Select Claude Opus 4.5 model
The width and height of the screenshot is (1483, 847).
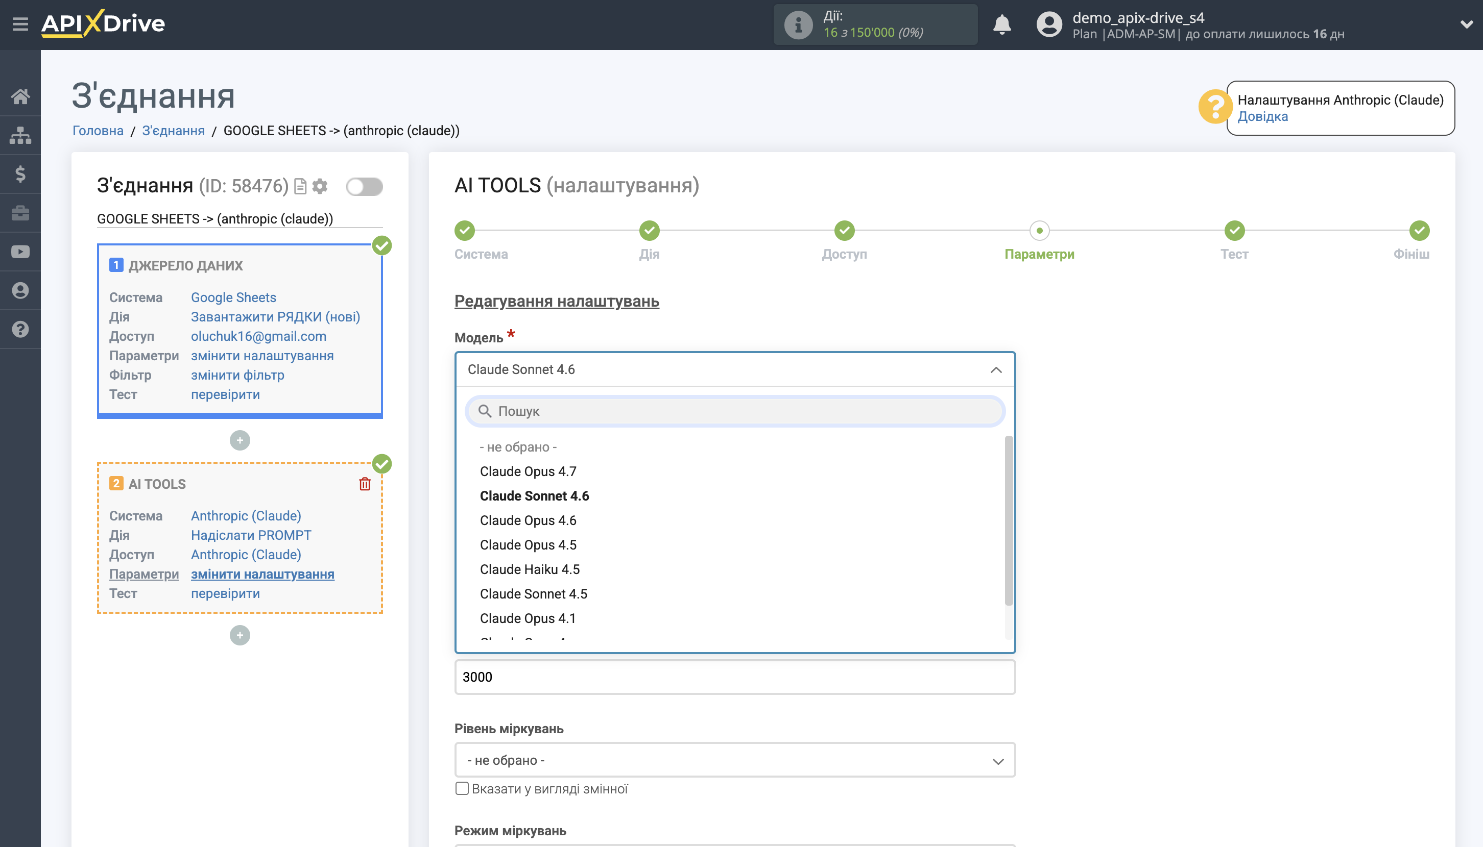[x=528, y=544]
